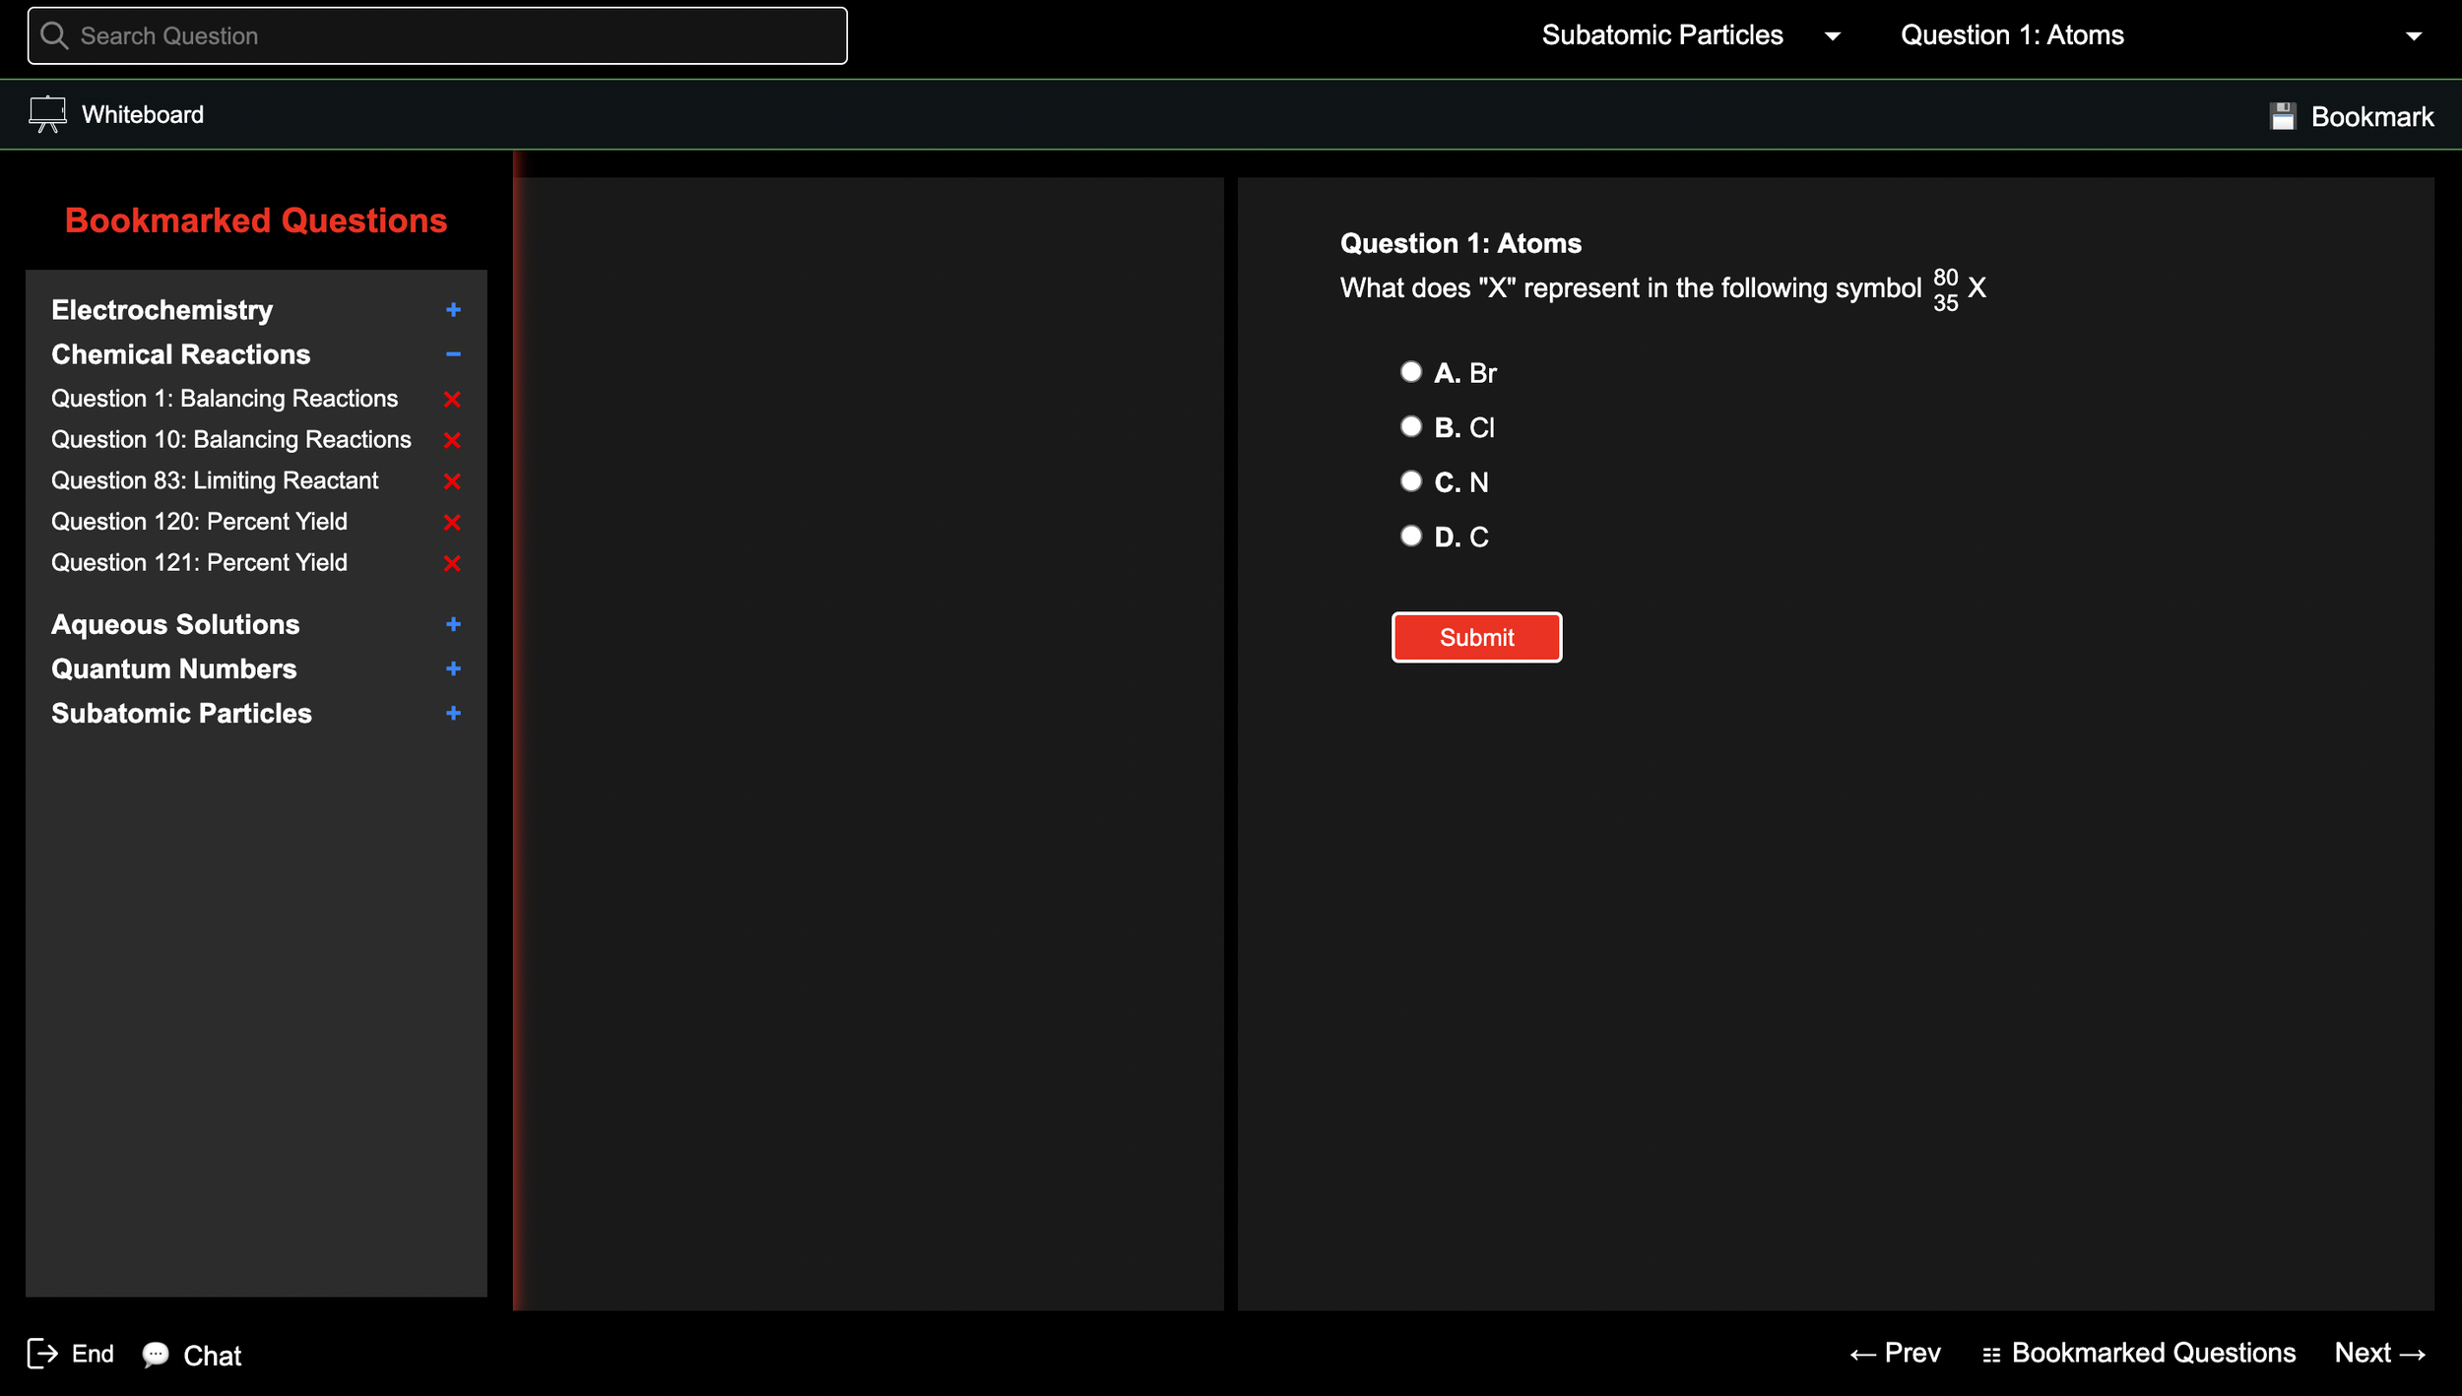2462x1396 pixels.
Task: Delete Question 1: Balancing Reactions bookmark
Action: 452,400
